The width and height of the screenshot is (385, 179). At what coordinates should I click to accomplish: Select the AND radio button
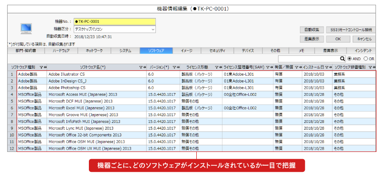[349, 59]
